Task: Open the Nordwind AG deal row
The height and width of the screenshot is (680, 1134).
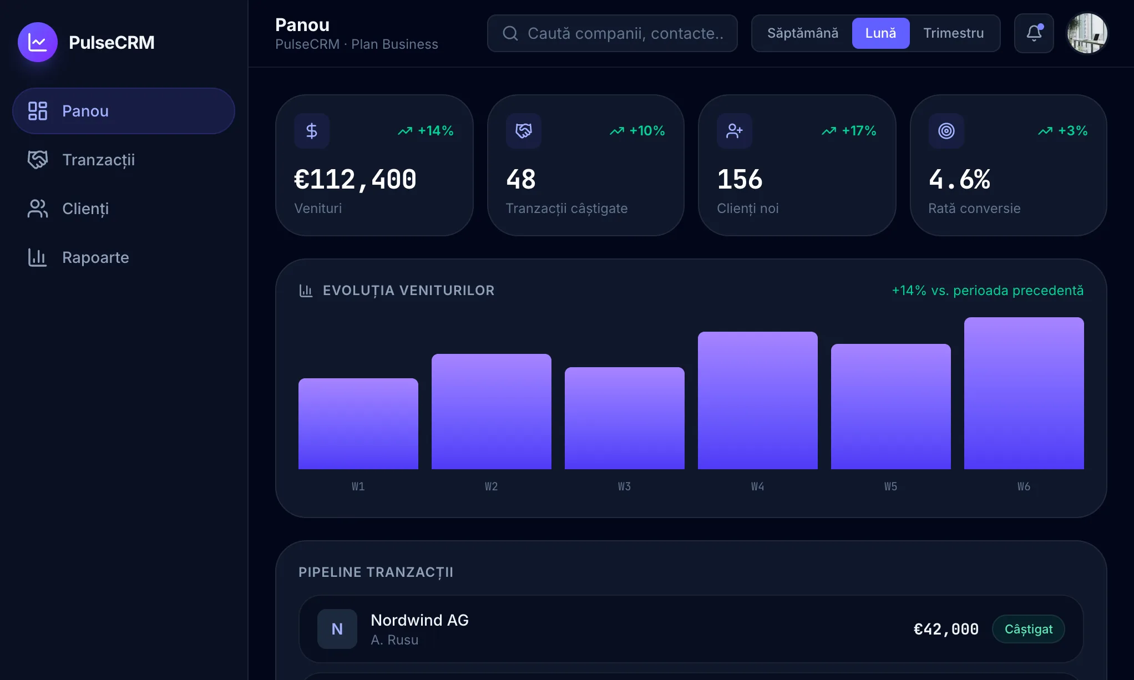Action: pyautogui.click(x=691, y=629)
